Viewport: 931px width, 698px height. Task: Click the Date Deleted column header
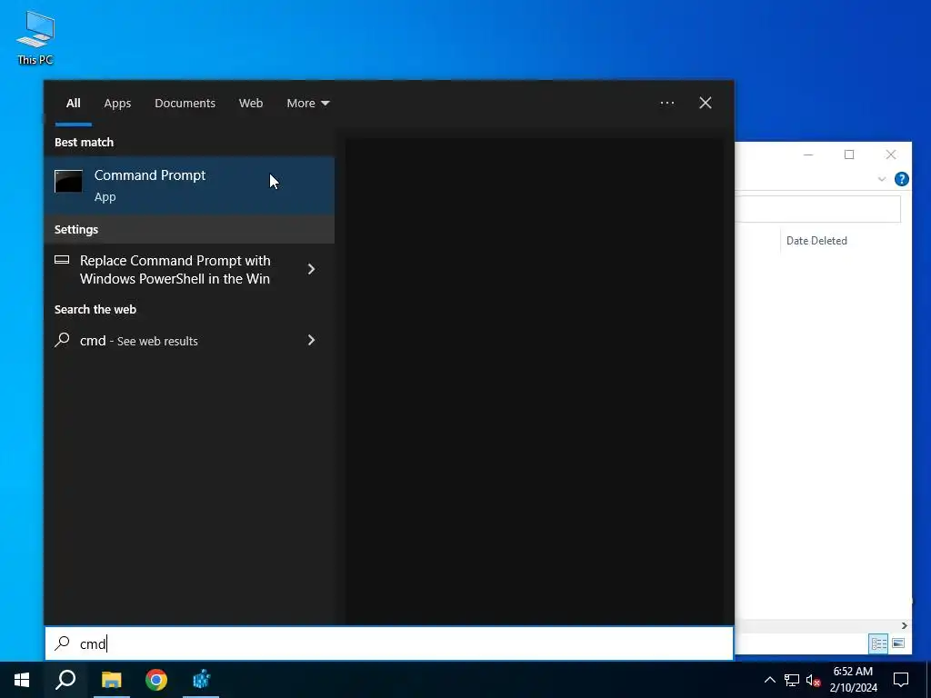click(816, 240)
